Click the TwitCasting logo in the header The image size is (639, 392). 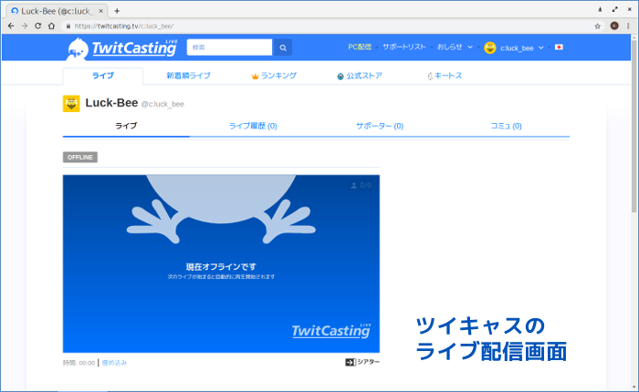pos(121,48)
